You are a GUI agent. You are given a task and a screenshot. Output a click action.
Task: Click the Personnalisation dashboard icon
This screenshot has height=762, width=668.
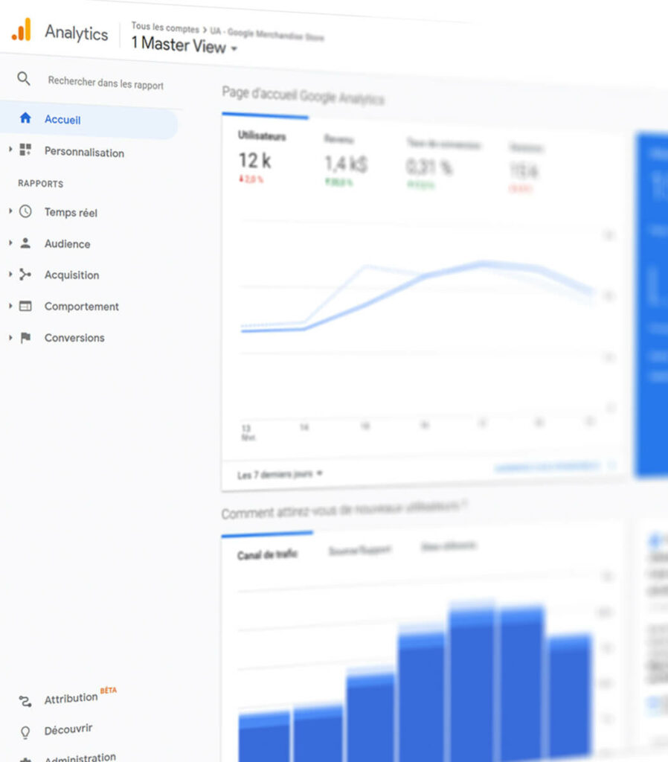(25, 150)
